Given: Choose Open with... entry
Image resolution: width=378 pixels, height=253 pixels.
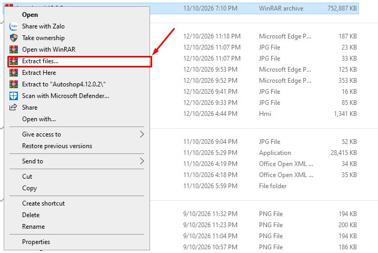Looking at the screenshot, I should tap(39, 119).
